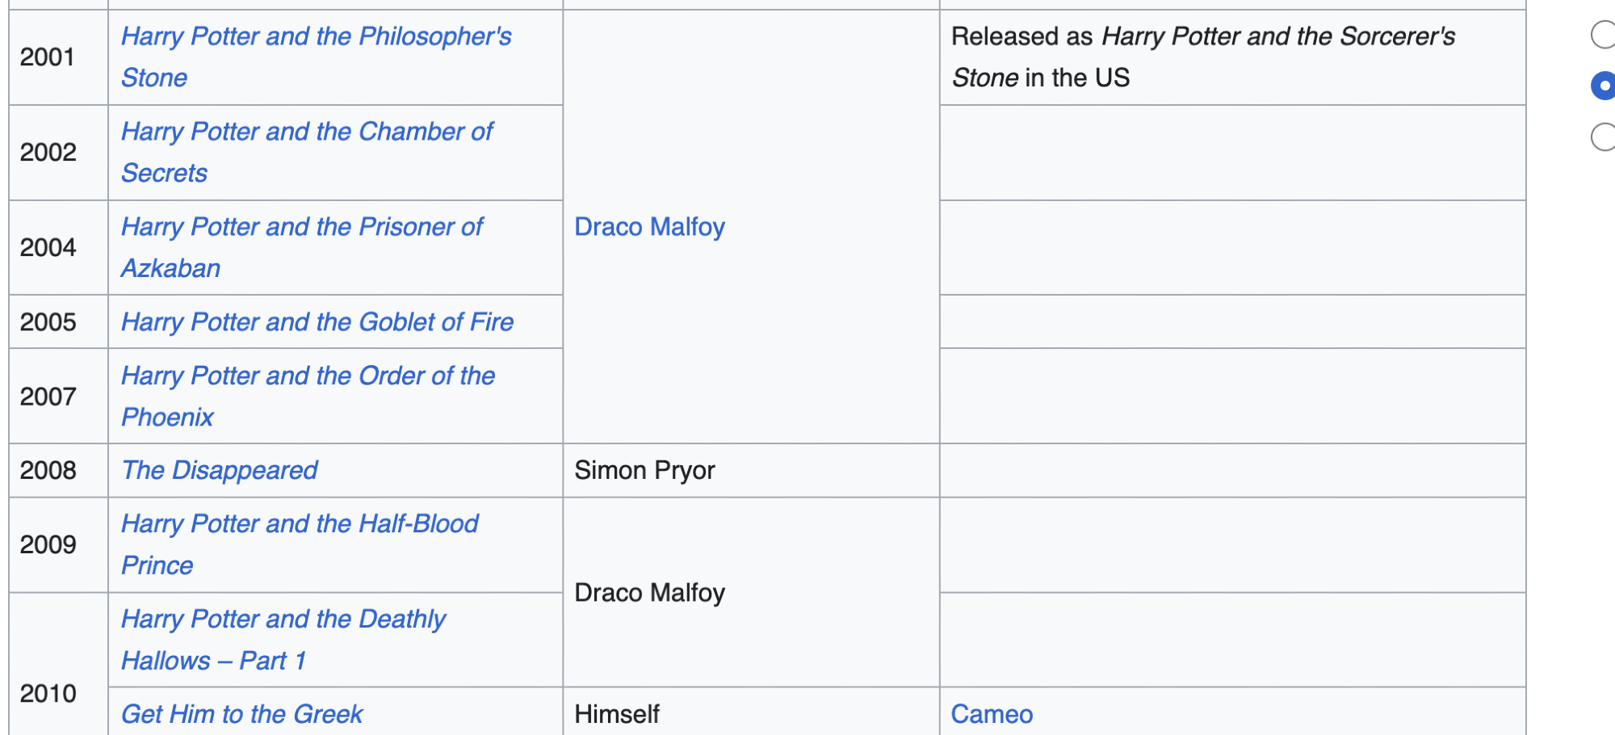Viewport: 1615px width, 735px height.
Task: Click the black Draco Malfoy role text
Action: tap(649, 593)
